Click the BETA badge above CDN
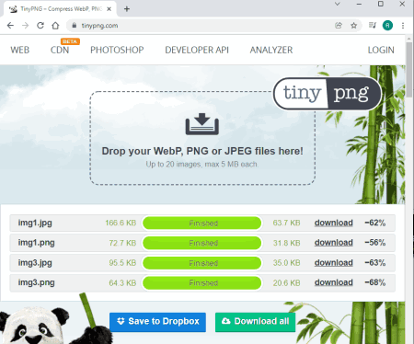This screenshot has width=414, height=344. pos(70,41)
